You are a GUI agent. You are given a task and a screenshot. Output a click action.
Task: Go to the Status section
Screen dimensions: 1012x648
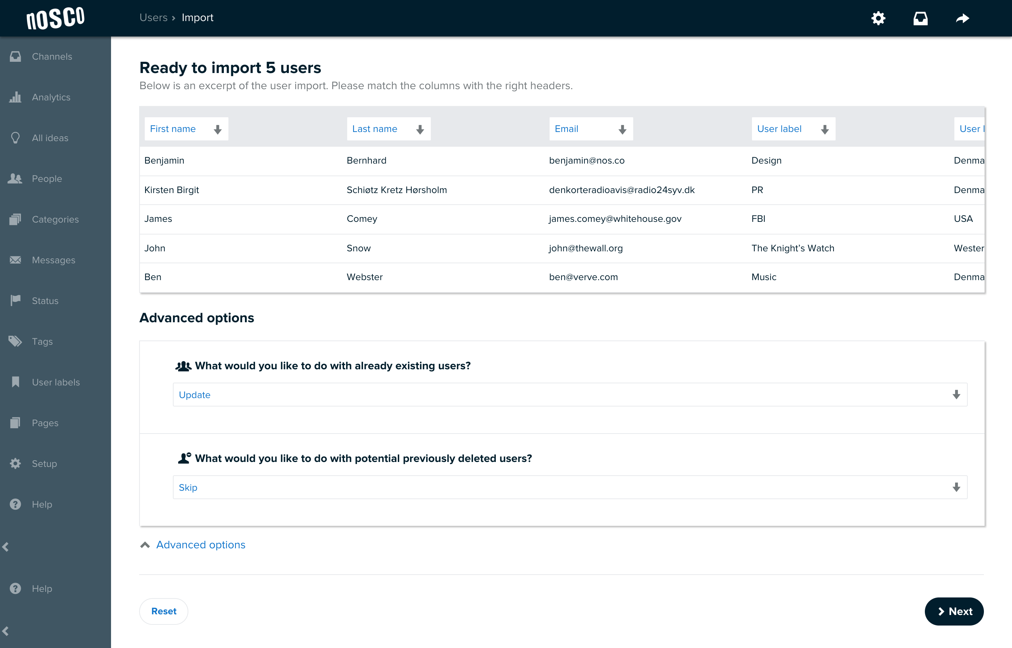45,301
